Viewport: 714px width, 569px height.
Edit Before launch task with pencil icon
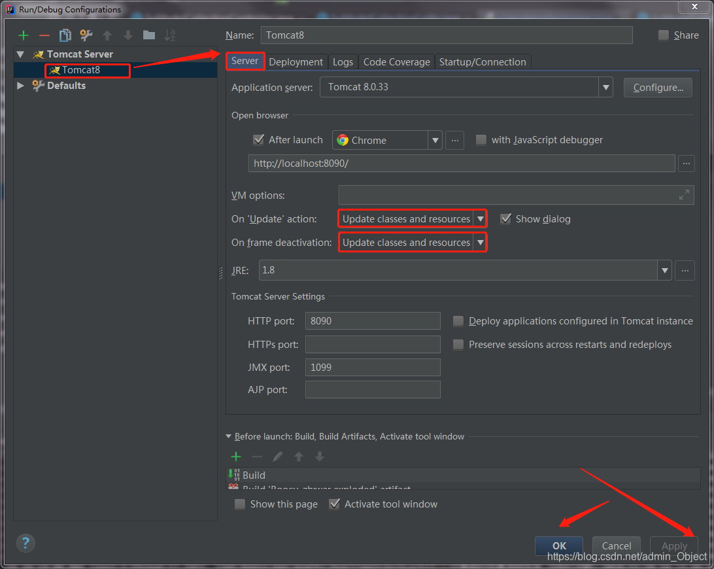point(278,457)
